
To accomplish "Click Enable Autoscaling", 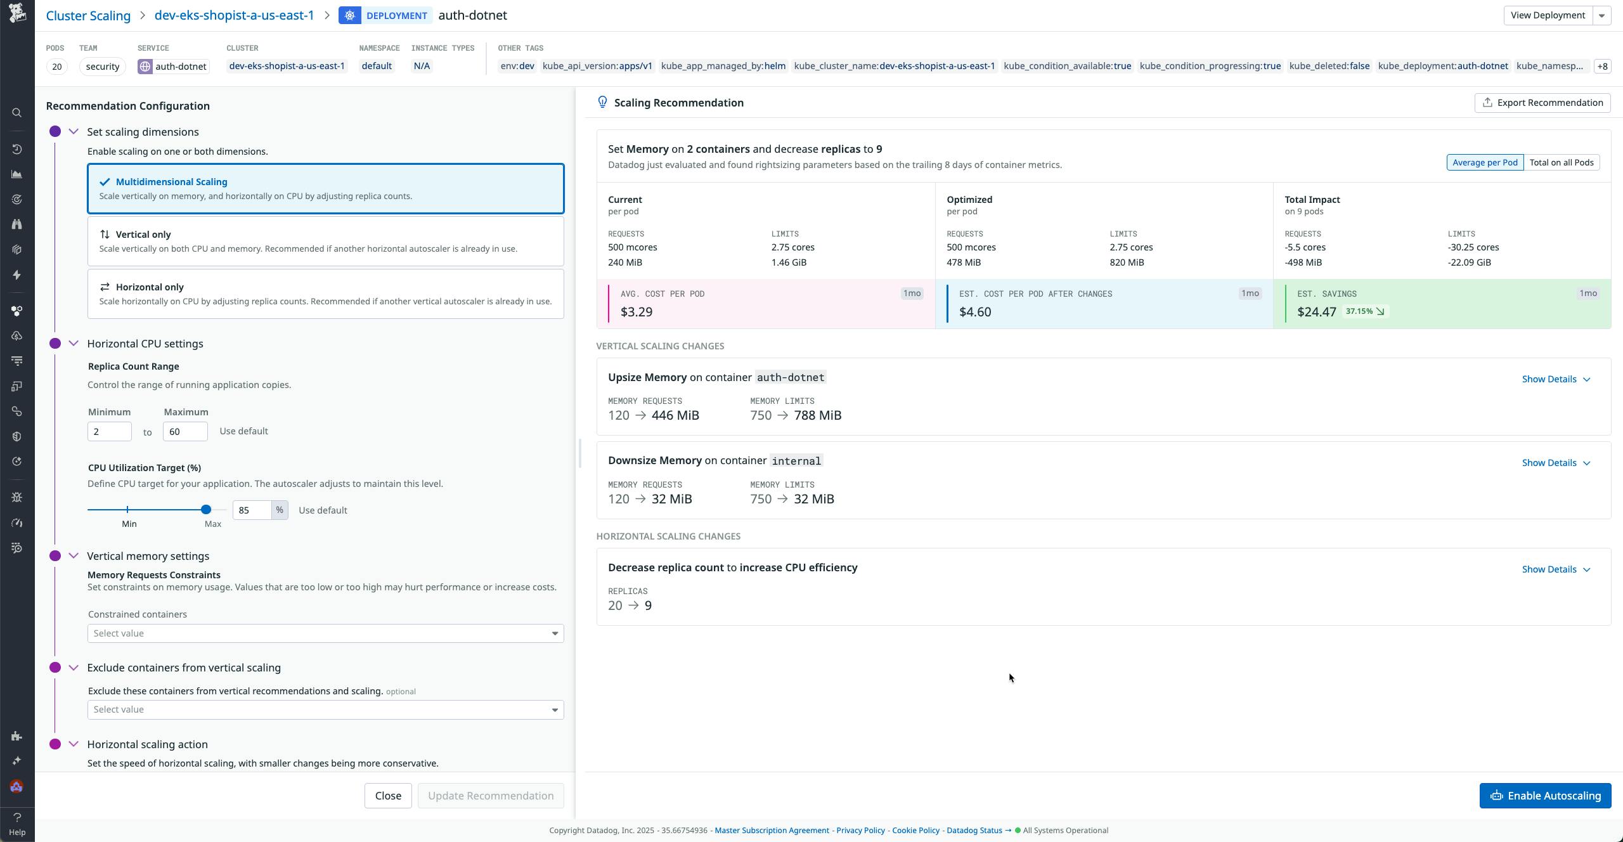I will tap(1545, 795).
